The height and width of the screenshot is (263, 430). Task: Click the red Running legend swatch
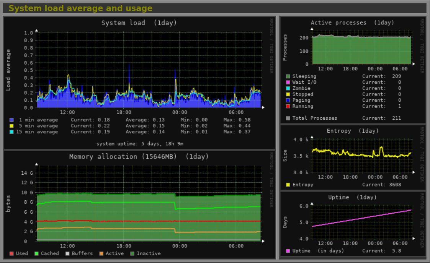click(x=288, y=106)
